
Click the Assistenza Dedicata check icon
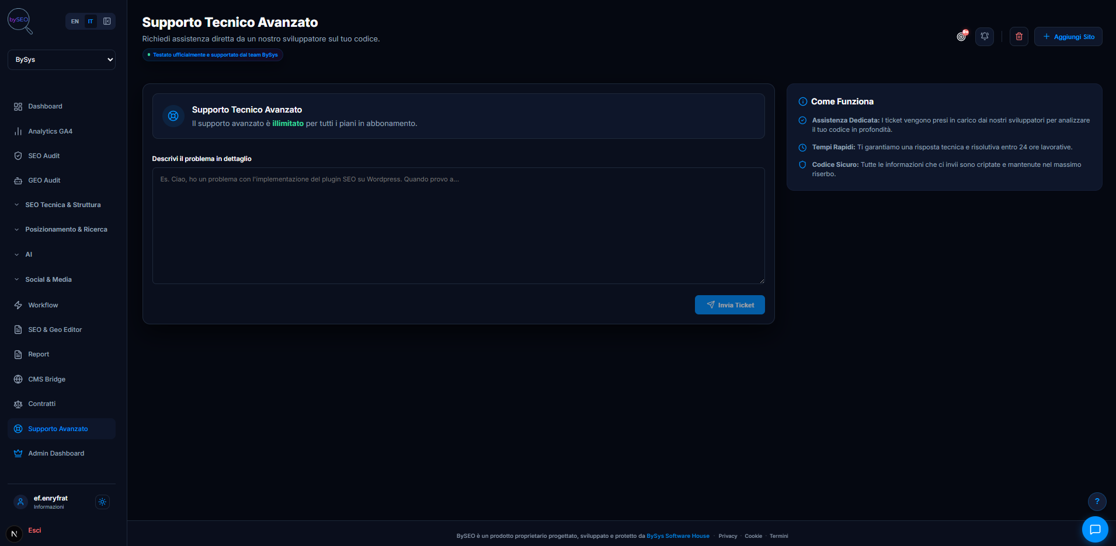tap(802, 120)
